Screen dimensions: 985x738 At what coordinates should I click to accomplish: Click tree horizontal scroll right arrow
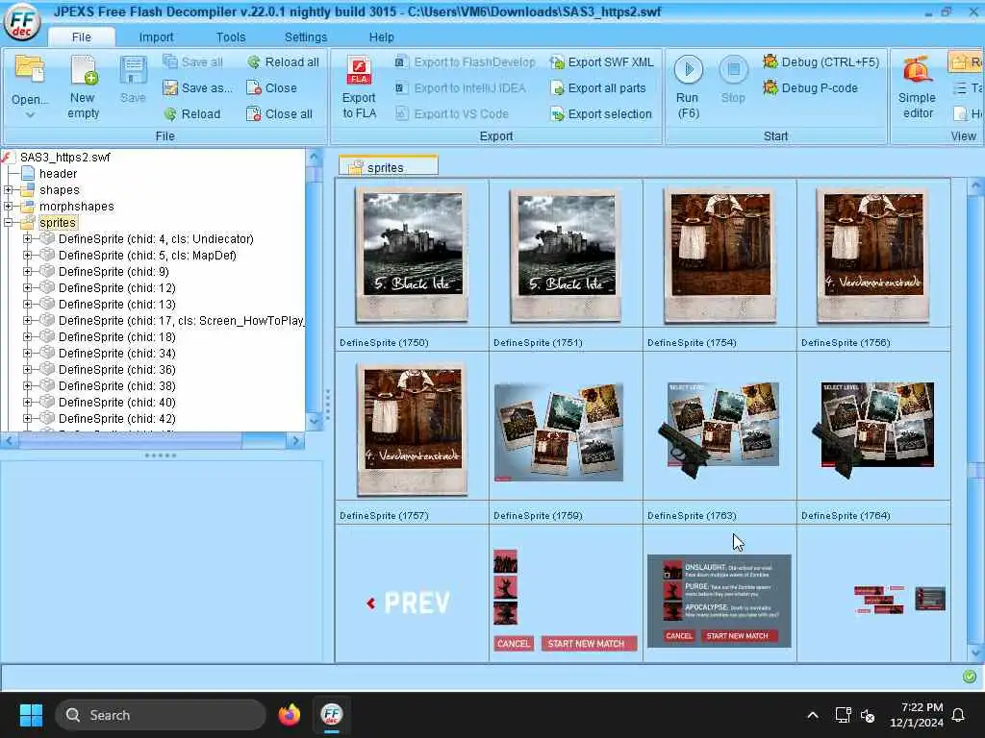click(295, 441)
